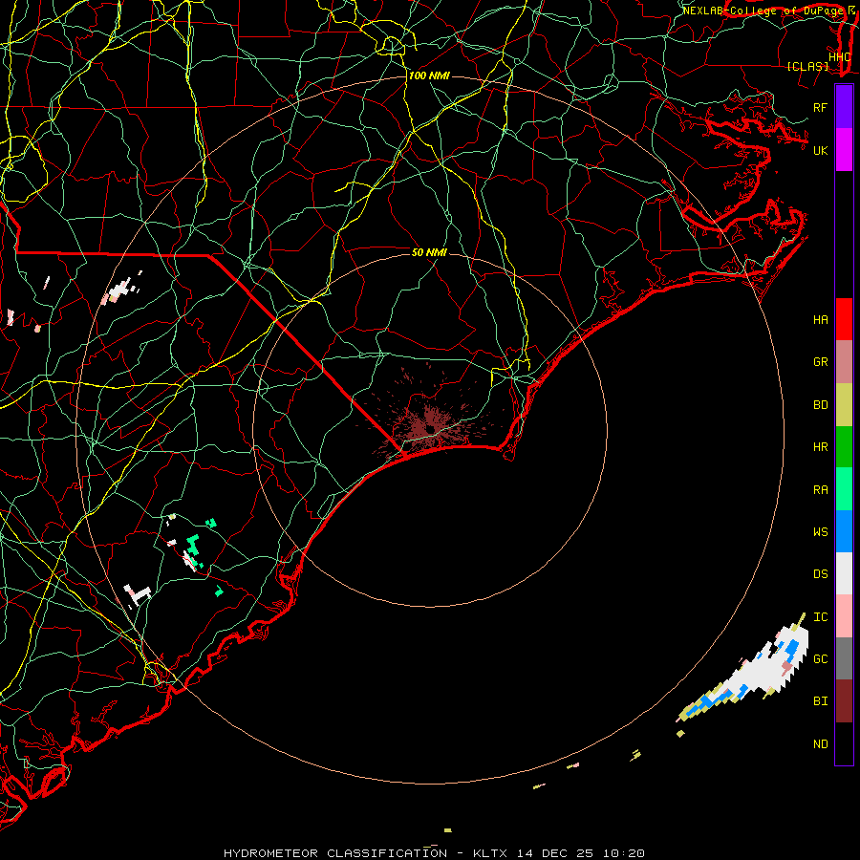Choose the light green RA rain swatch
The width and height of the screenshot is (860, 860).
click(x=844, y=489)
